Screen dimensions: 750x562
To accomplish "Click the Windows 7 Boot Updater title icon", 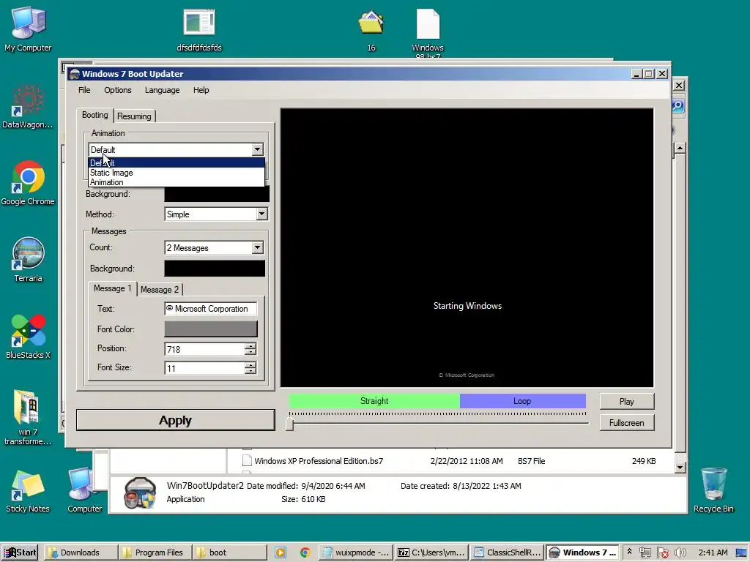I will click(74, 74).
